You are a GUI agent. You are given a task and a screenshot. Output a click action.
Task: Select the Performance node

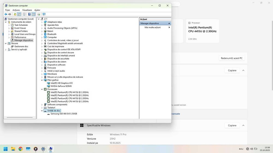(20, 37)
